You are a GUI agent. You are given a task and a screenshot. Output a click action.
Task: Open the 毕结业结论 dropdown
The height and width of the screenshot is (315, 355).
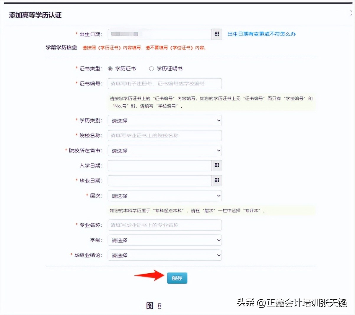tap(165, 255)
